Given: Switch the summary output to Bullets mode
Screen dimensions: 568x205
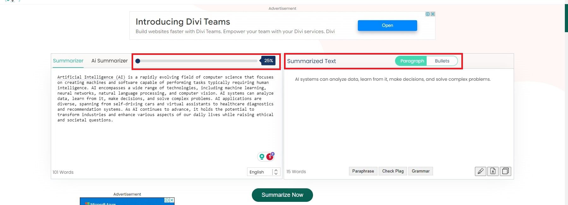Looking at the screenshot, I should tap(442, 61).
